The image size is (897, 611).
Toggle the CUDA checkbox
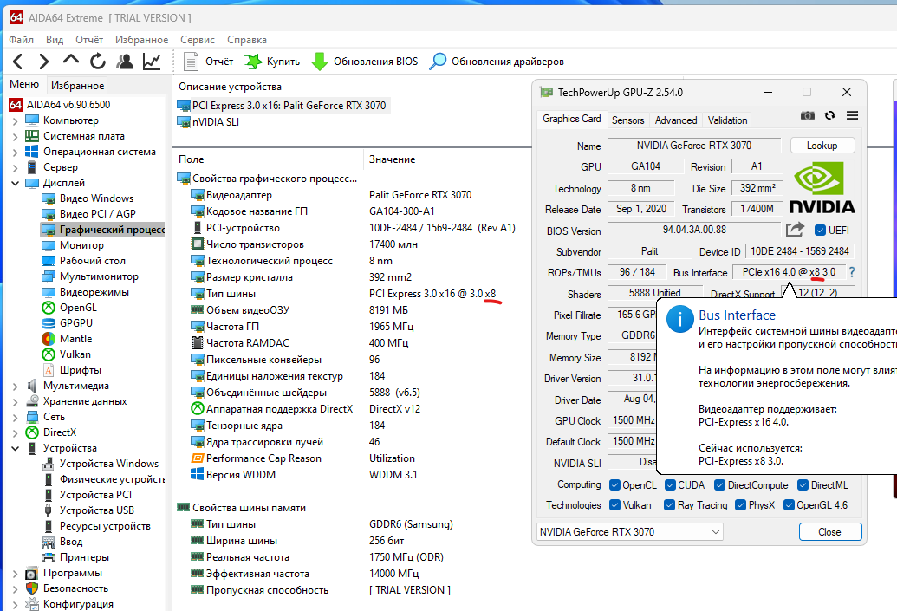[671, 485]
